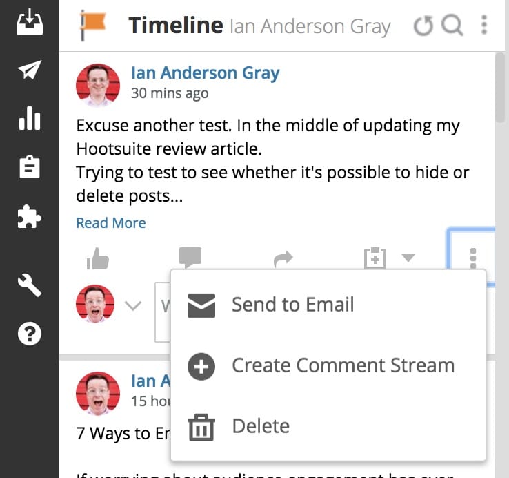
Task: Expand assignment dropdown arrow beside clipboard
Action: 408,258
